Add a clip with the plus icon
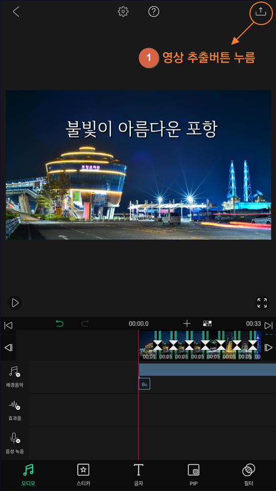The width and height of the screenshot is (276, 491). pos(187,323)
